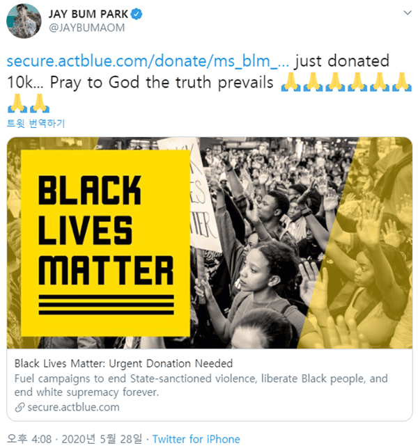Open card title Black Lives Matter: Urgent Donation Needed
The image size is (418, 448).
(123, 363)
